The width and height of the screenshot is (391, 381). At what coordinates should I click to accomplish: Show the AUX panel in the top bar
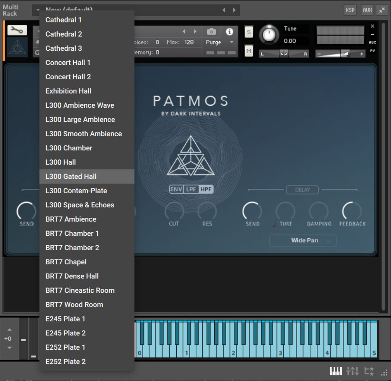(x=367, y=10)
